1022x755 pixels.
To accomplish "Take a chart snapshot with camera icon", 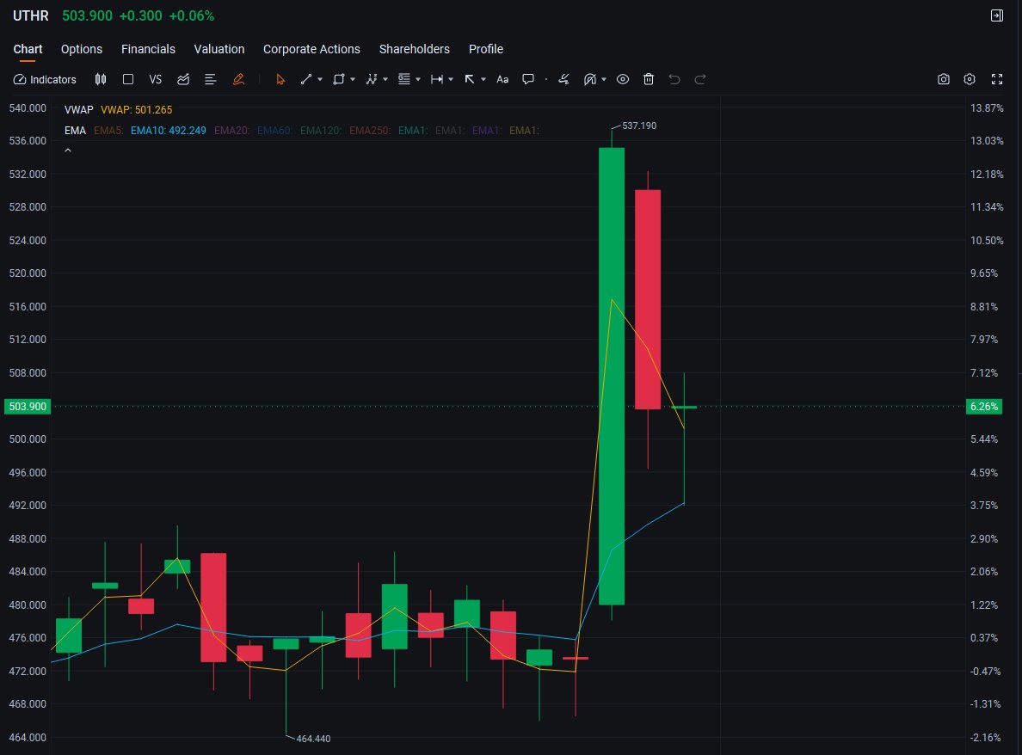I will click(x=943, y=79).
